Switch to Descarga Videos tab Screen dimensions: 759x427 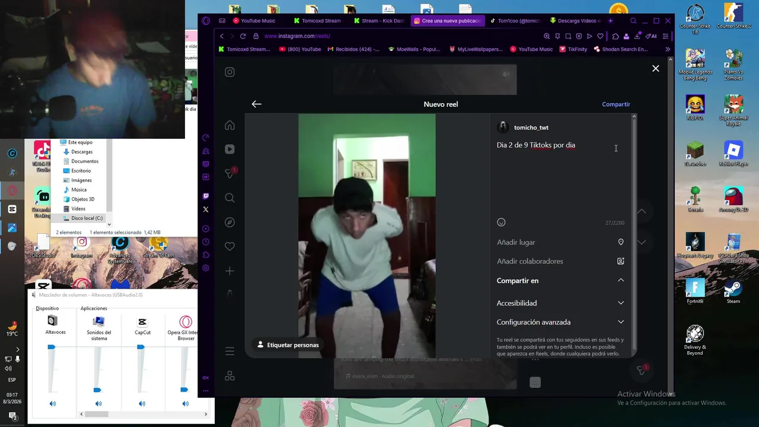[575, 21]
